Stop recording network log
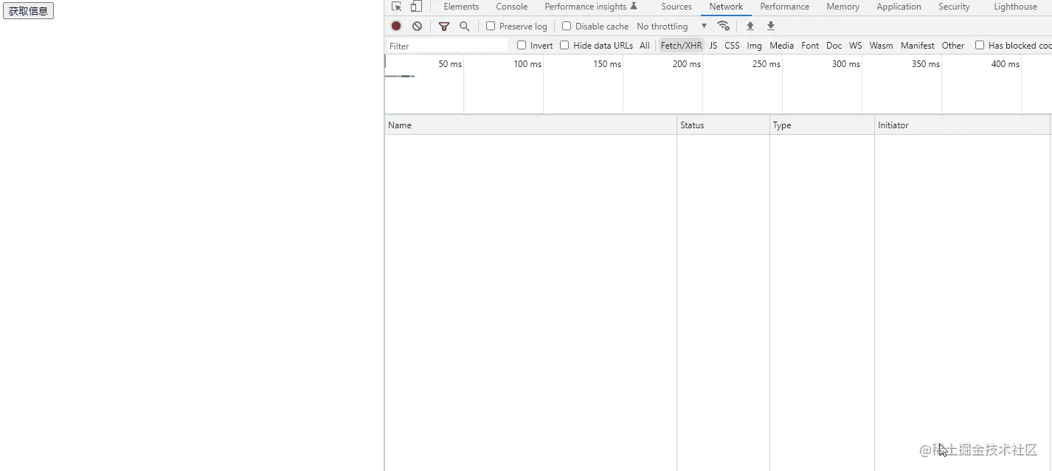The width and height of the screenshot is (1052, 471). [396, 26]
